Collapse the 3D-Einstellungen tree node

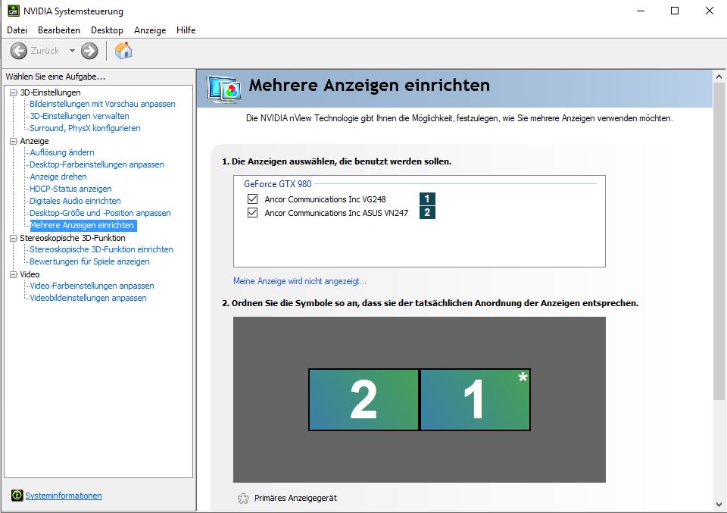[x=13, y=92]
